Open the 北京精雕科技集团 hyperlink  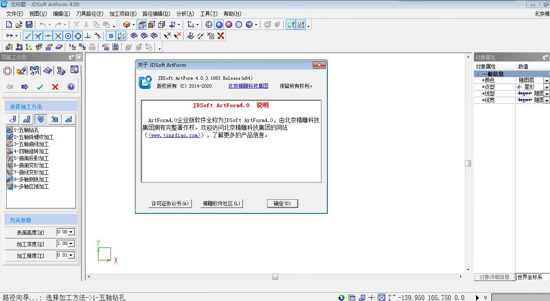248,86
